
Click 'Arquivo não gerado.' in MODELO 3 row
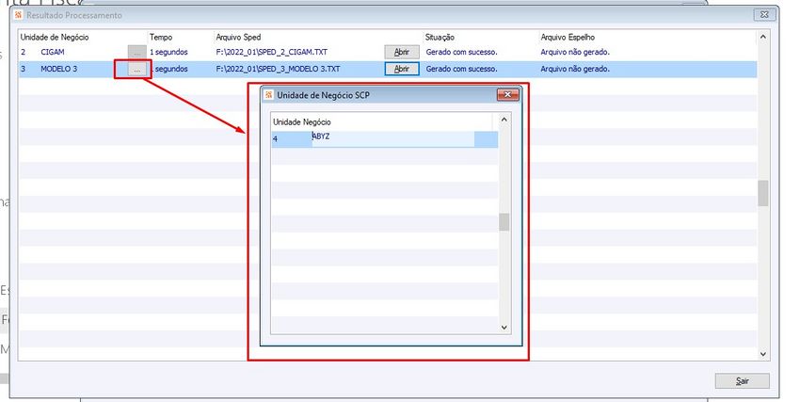575,69
